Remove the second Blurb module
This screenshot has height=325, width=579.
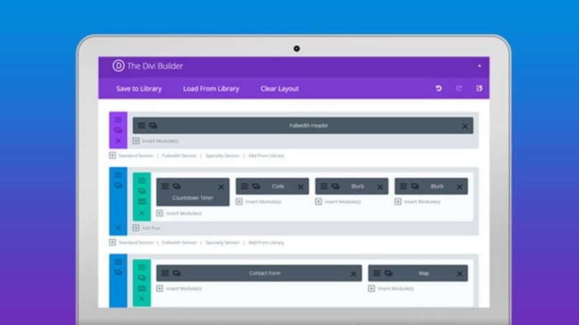pyautogui.click(x=459, y=187)
